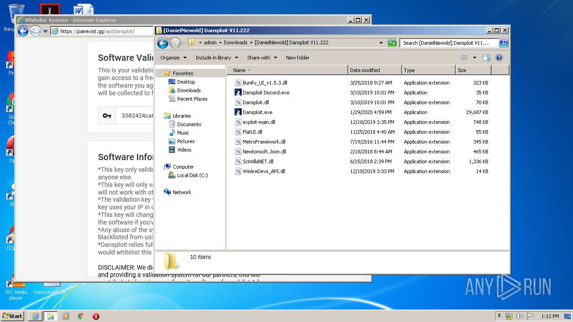Expand the breadcrumb arrow after Downloads

tap(251, 43)
